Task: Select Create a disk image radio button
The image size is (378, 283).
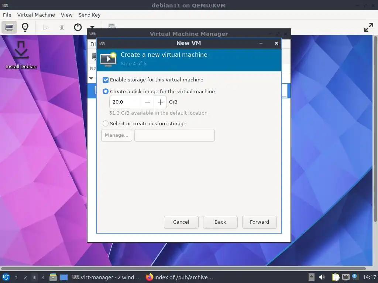Action: [106, 91]
